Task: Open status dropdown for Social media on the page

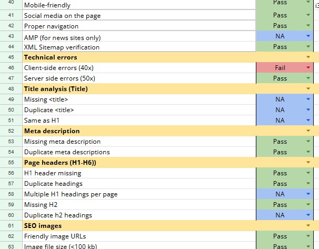Action: (308, 15)
